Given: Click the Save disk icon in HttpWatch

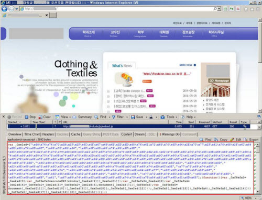Looking at the screenshot, I should 133,117.
